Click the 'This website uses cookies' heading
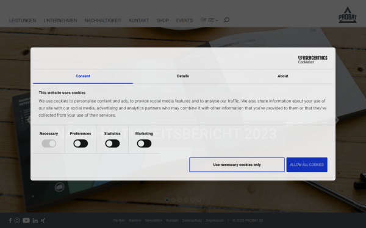 coord(62,93)
